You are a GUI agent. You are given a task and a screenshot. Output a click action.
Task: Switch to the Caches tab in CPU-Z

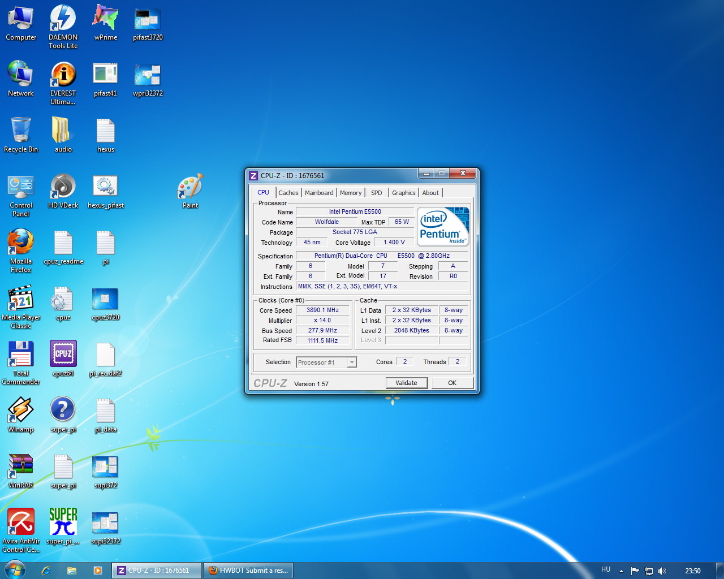pyautogui.click(x=288, y=193)
